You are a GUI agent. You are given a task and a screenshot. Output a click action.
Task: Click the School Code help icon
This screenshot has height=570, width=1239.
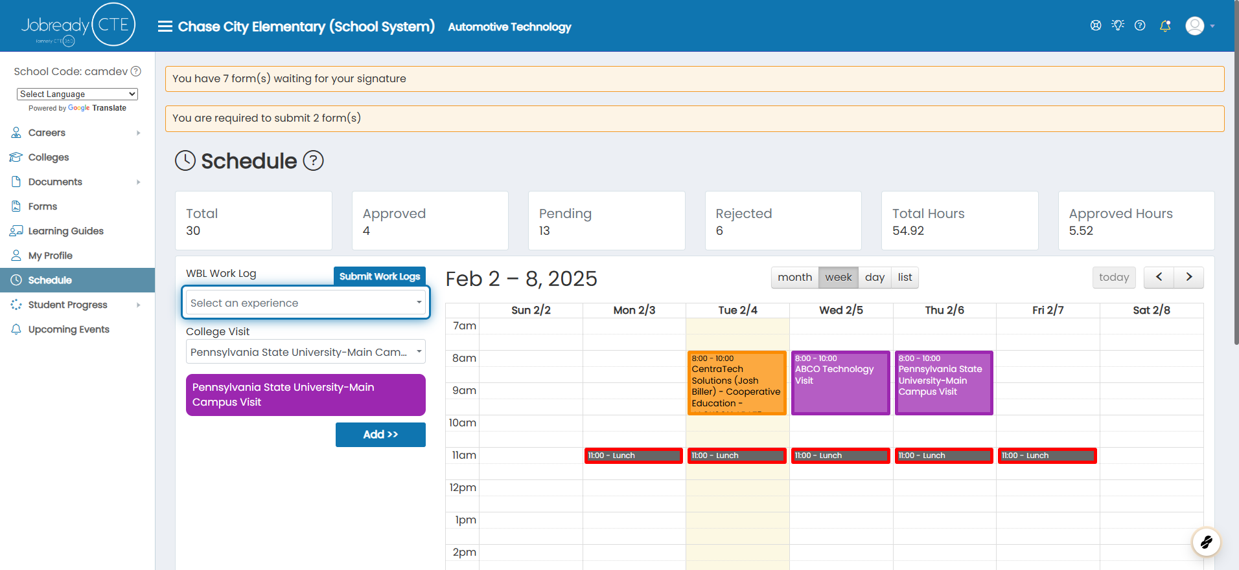pos(136,71)
